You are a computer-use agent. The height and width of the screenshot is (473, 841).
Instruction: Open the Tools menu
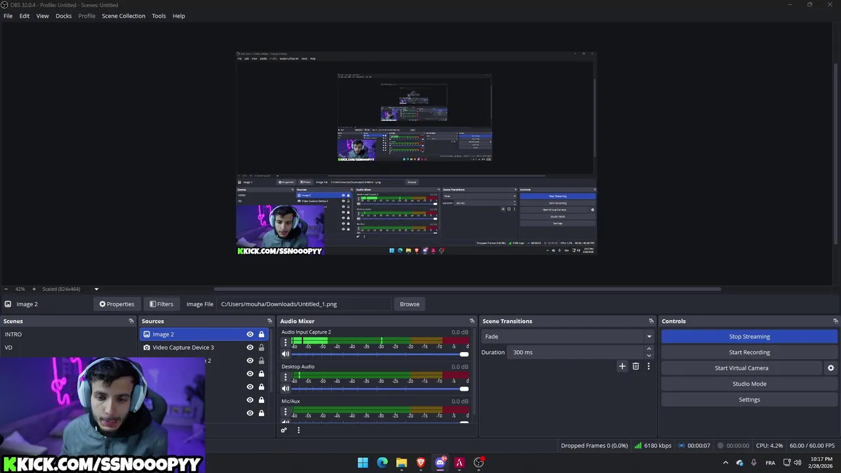point(159,16)
